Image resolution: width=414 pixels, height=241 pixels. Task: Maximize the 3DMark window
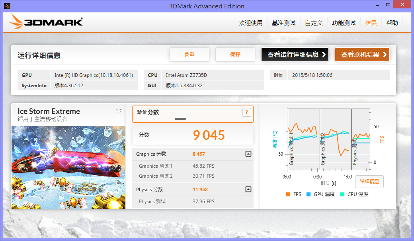point(388,4)
